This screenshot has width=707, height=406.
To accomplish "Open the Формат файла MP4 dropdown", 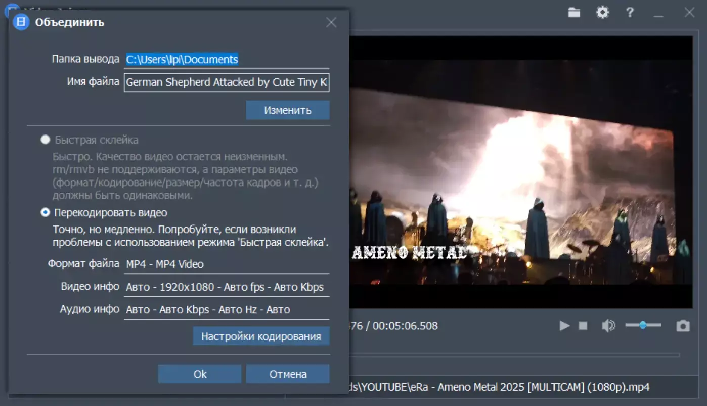I will pyautogui.click(x=227, y=264).
